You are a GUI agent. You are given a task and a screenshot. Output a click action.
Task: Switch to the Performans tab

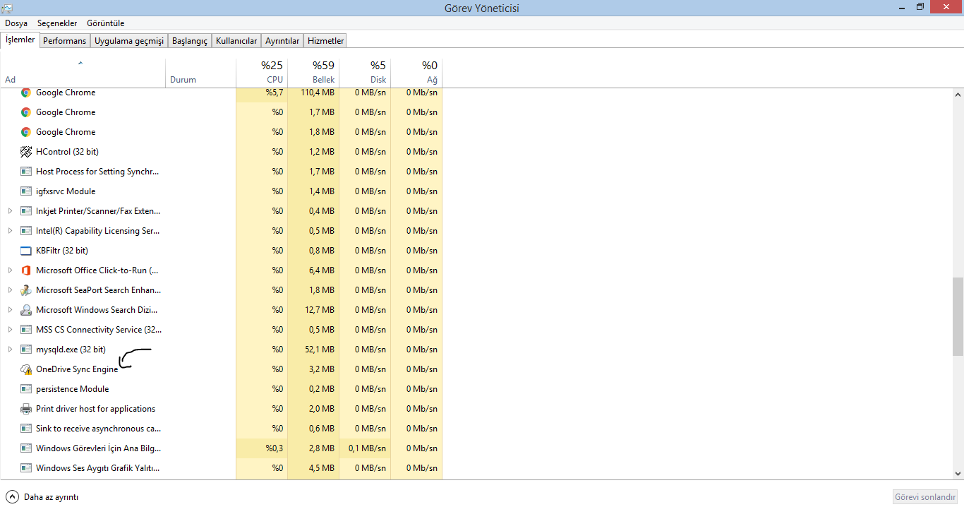pyautogui.click(x=64, y=41)
